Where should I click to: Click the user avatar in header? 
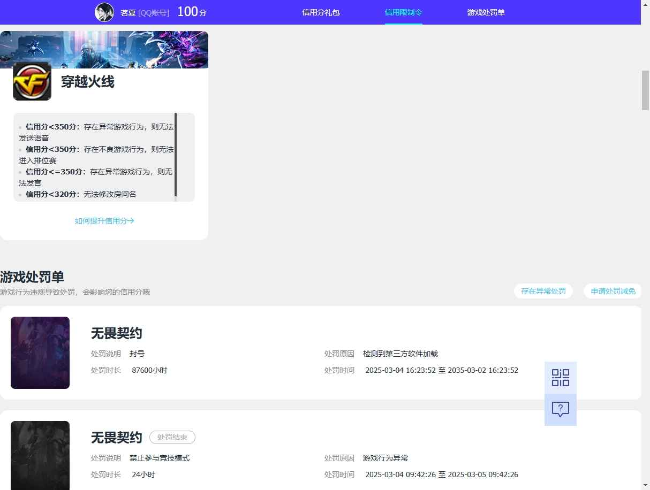point(104,12)
